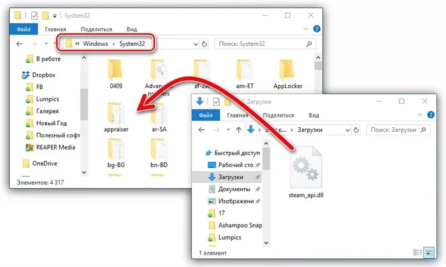The height and width of the screenshot is (267, 446).
Task: Select Полезный софт in navigation pane
Action: coord(53,135)
